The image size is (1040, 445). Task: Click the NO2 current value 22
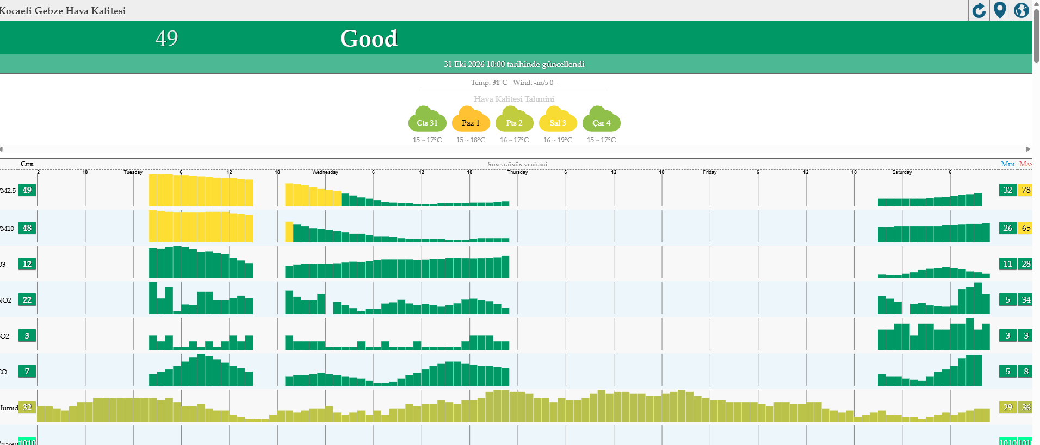[27, 300]
